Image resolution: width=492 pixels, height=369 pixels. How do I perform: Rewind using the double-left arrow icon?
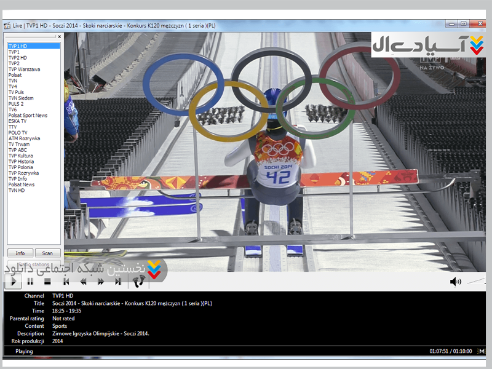pyautogui.click(x=84, y=282)
